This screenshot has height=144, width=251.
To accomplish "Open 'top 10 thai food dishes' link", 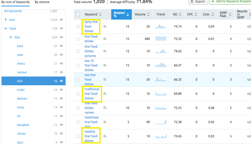I will point(91,65).
